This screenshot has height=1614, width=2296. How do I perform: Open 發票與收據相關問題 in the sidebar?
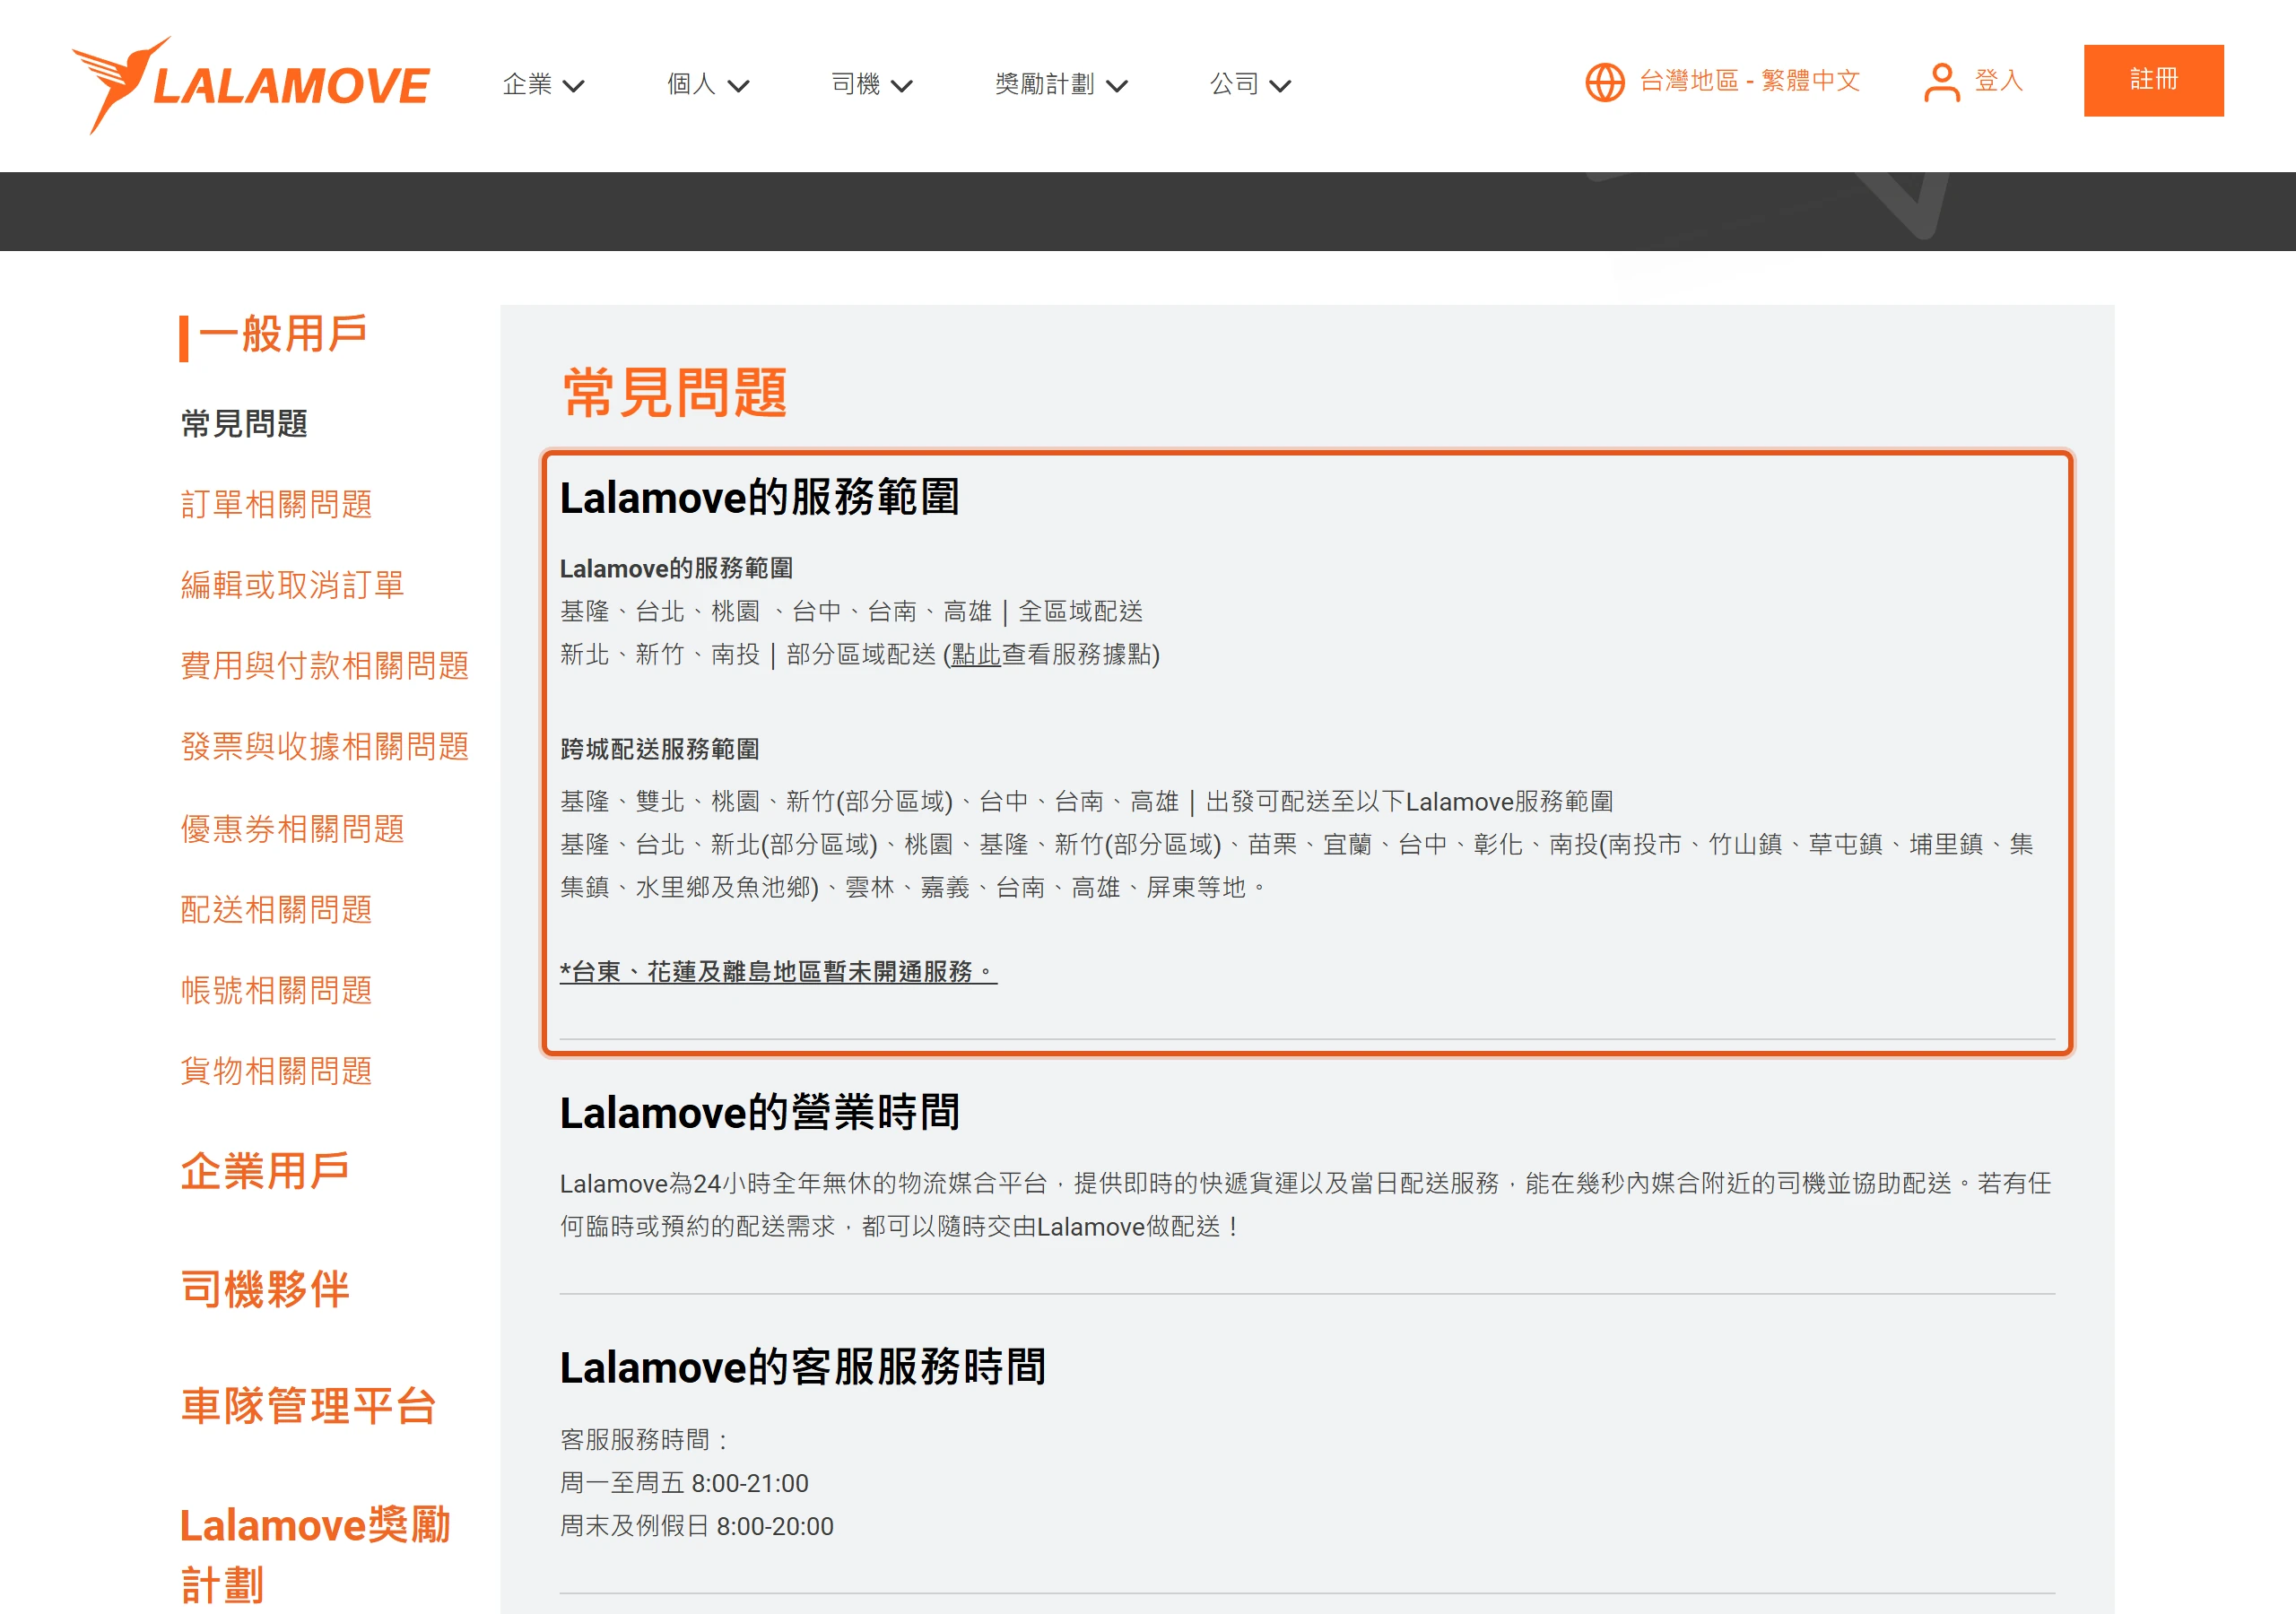coord(325,747)
